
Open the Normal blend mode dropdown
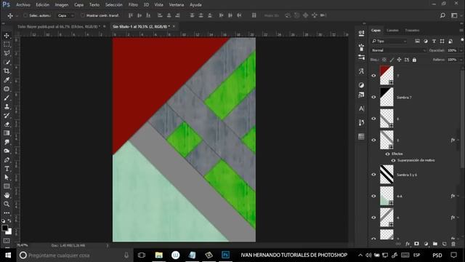pyautogui.click(x=399, y=50)
